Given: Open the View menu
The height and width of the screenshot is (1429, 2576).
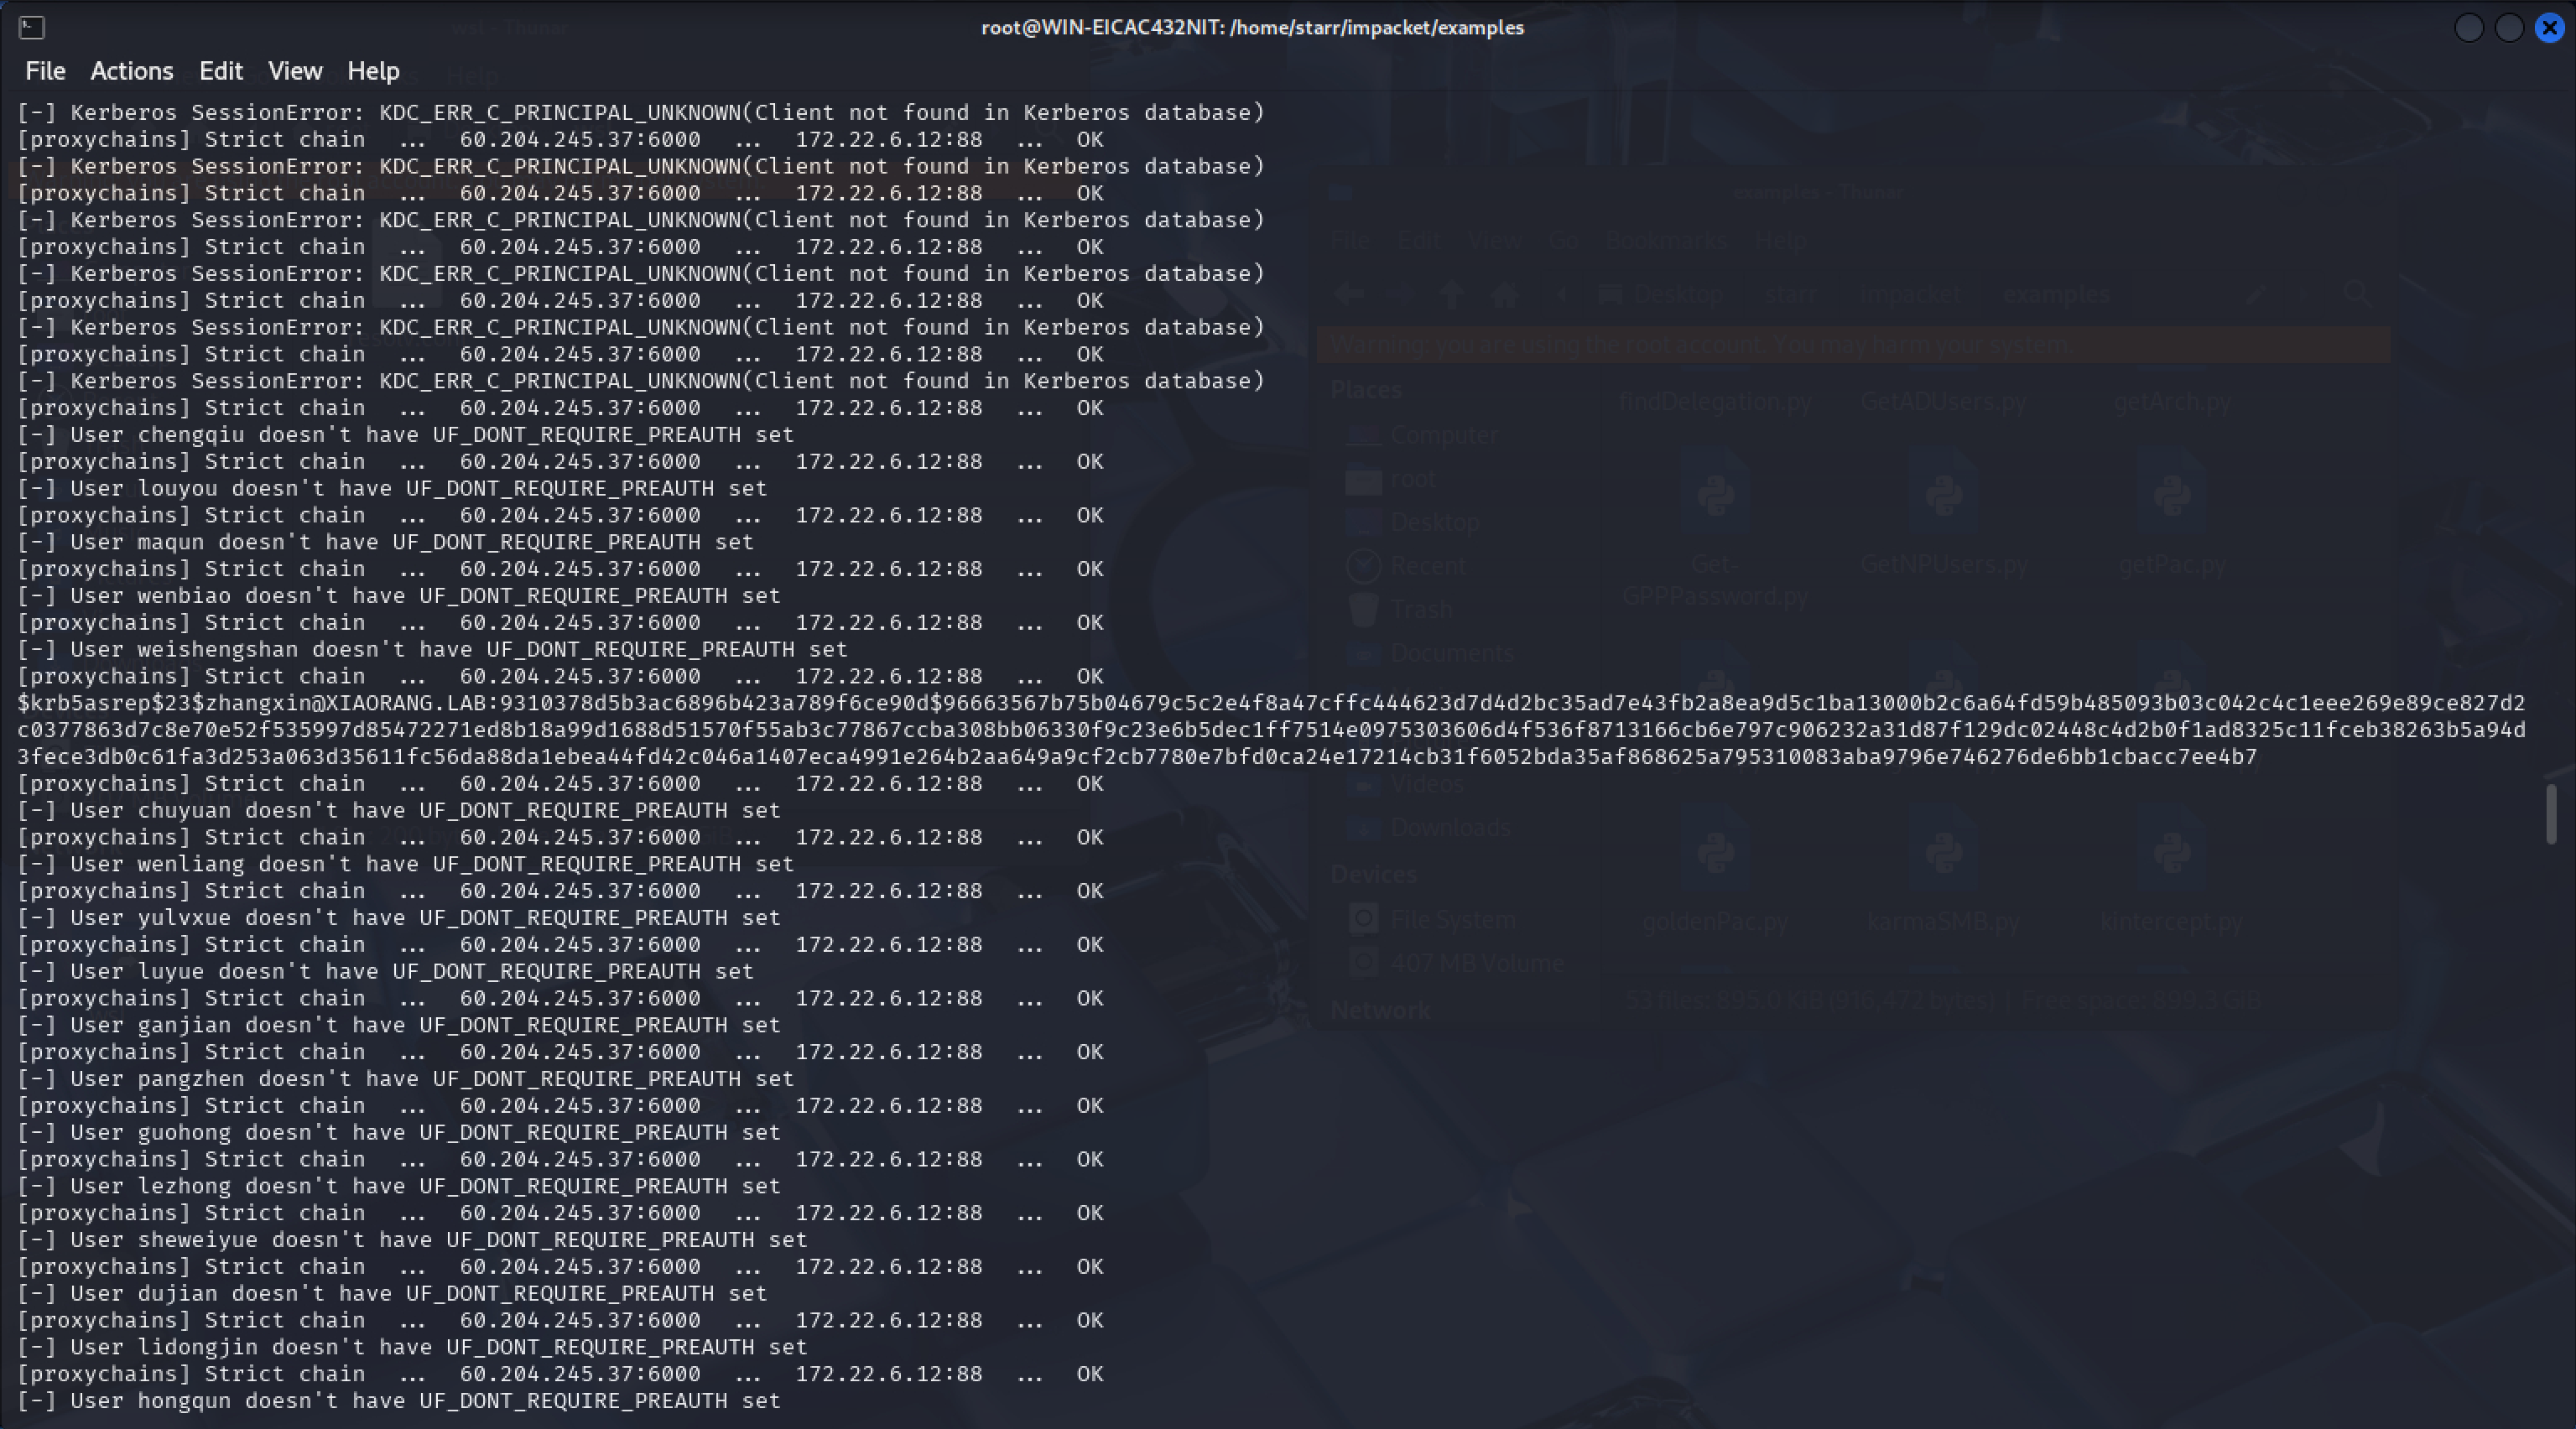Looking at the screenshot, I should (x=295, y=71).
